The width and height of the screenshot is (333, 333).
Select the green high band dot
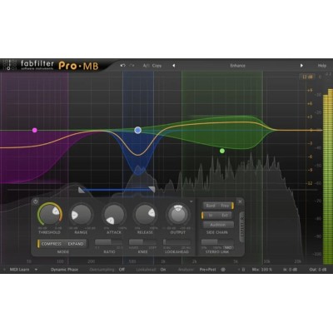coord(222,151)
